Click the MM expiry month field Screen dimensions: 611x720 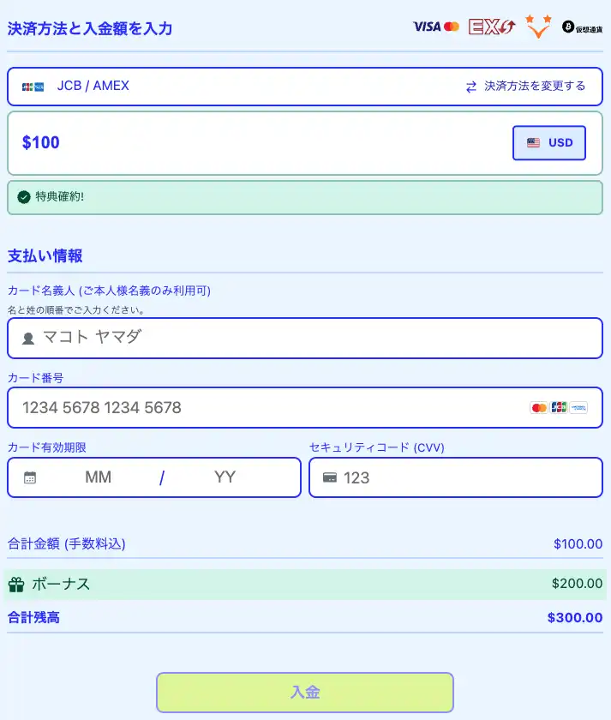coord(99,477)
